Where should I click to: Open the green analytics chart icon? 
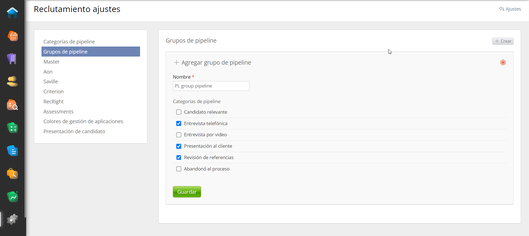click(13, 197)
